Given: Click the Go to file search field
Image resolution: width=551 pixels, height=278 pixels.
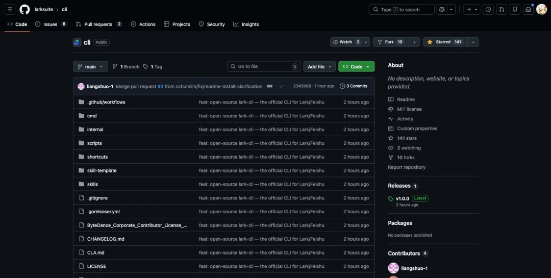Looking at the screenshot, I should [263, 67].
